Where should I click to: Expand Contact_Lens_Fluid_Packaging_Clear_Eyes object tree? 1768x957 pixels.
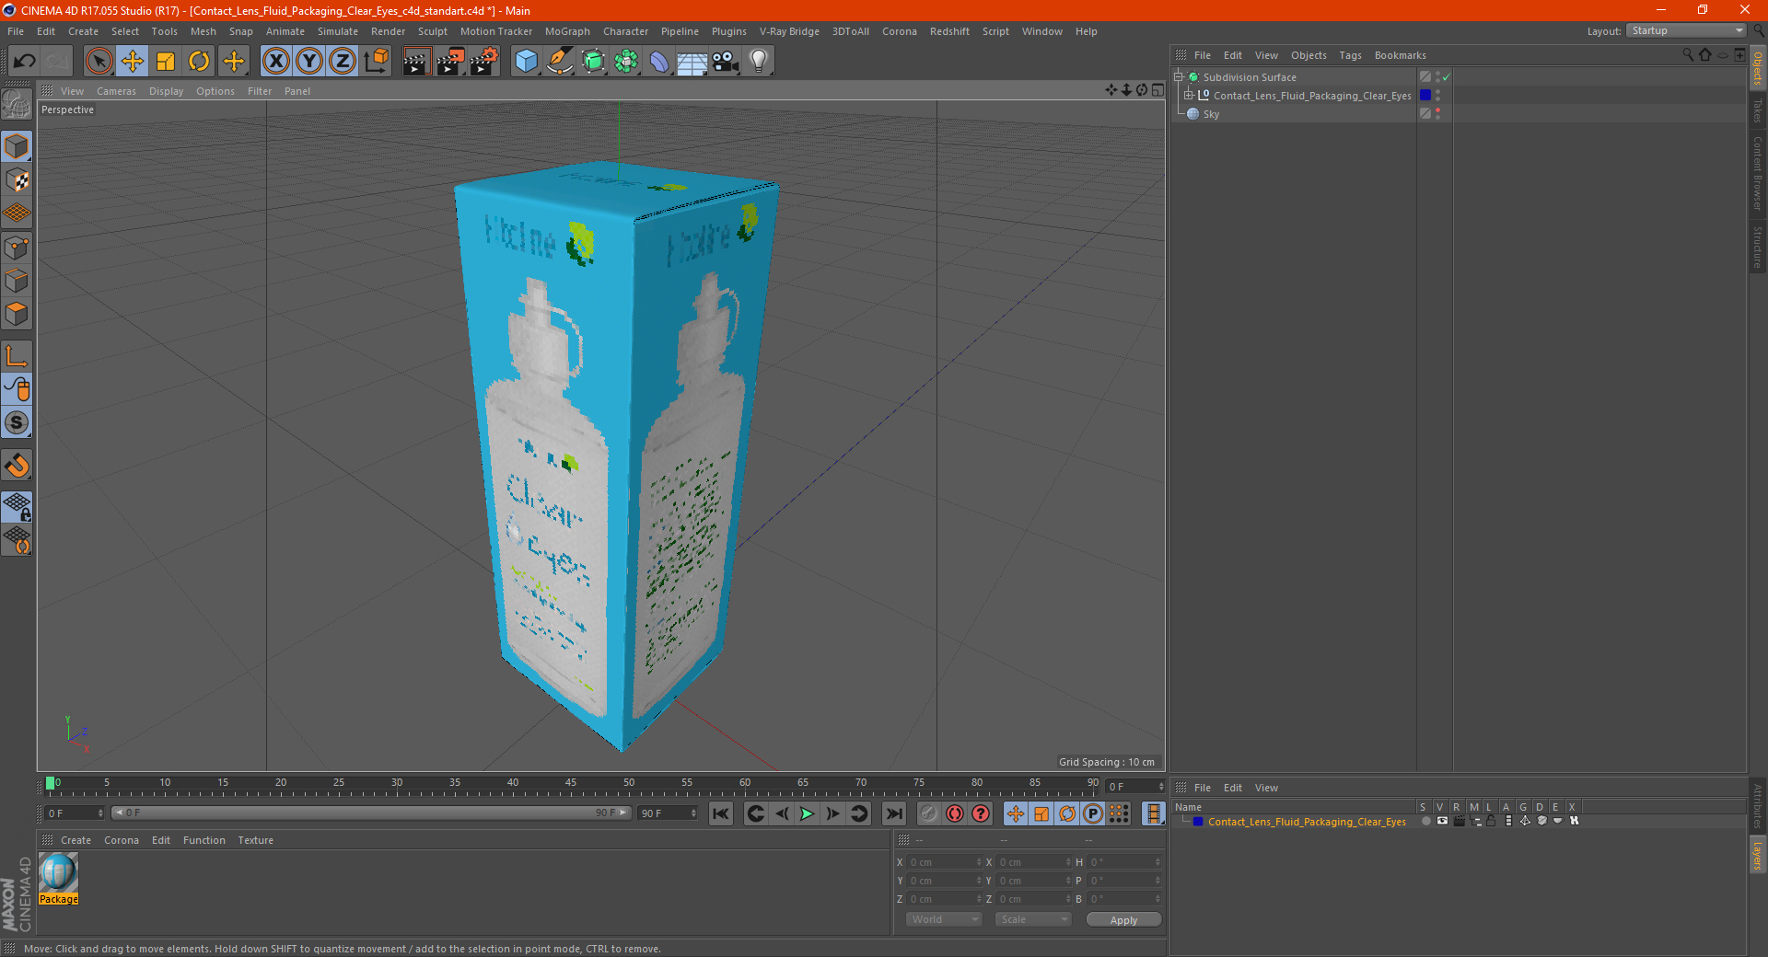pyautogui.click(x=1188, y=95)
